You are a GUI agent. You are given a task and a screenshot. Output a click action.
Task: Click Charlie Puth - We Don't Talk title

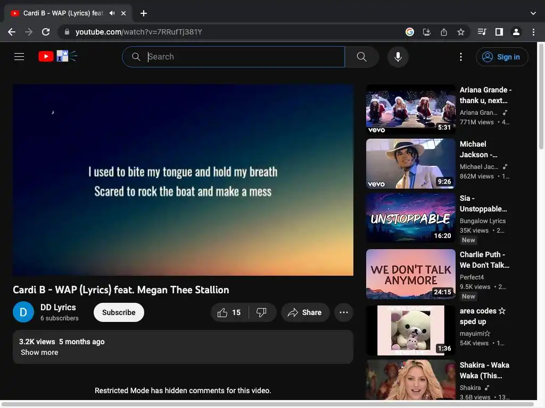point(484,260)
